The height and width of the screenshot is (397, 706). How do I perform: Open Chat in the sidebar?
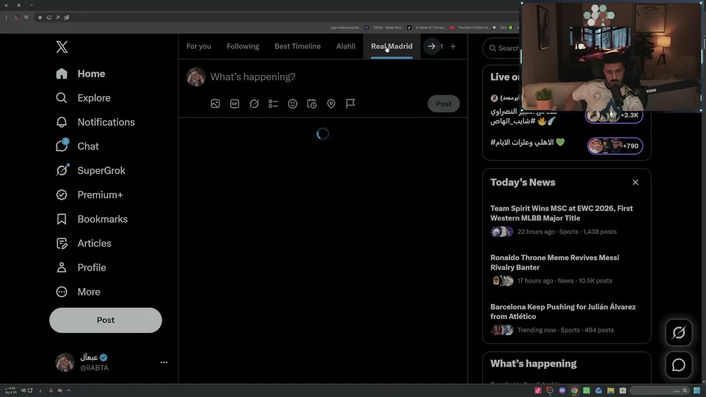click(77, 147)
